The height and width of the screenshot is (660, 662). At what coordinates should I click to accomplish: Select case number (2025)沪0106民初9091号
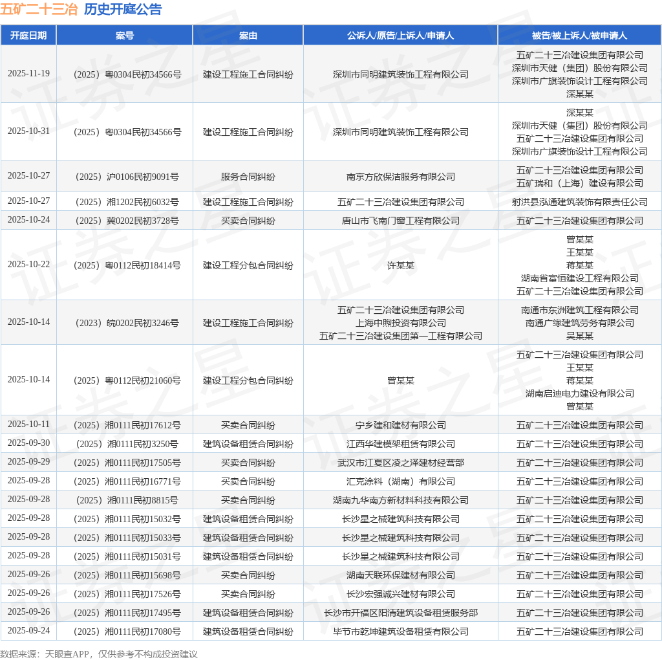[x=127, y=177]
